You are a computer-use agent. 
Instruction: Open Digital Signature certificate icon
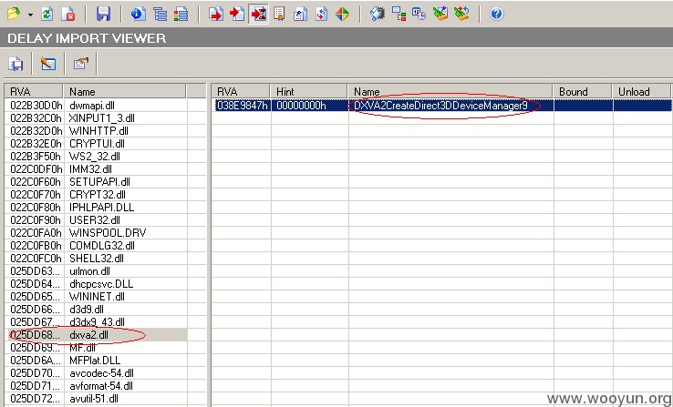(279, 15)
